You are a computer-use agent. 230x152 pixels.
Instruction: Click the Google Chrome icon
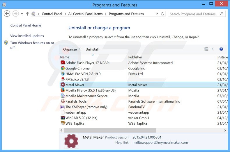[63, 68]
